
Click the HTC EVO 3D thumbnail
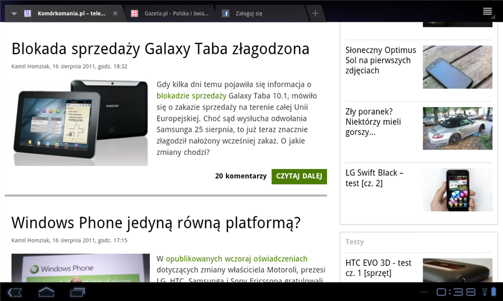(x=457, y=270)
